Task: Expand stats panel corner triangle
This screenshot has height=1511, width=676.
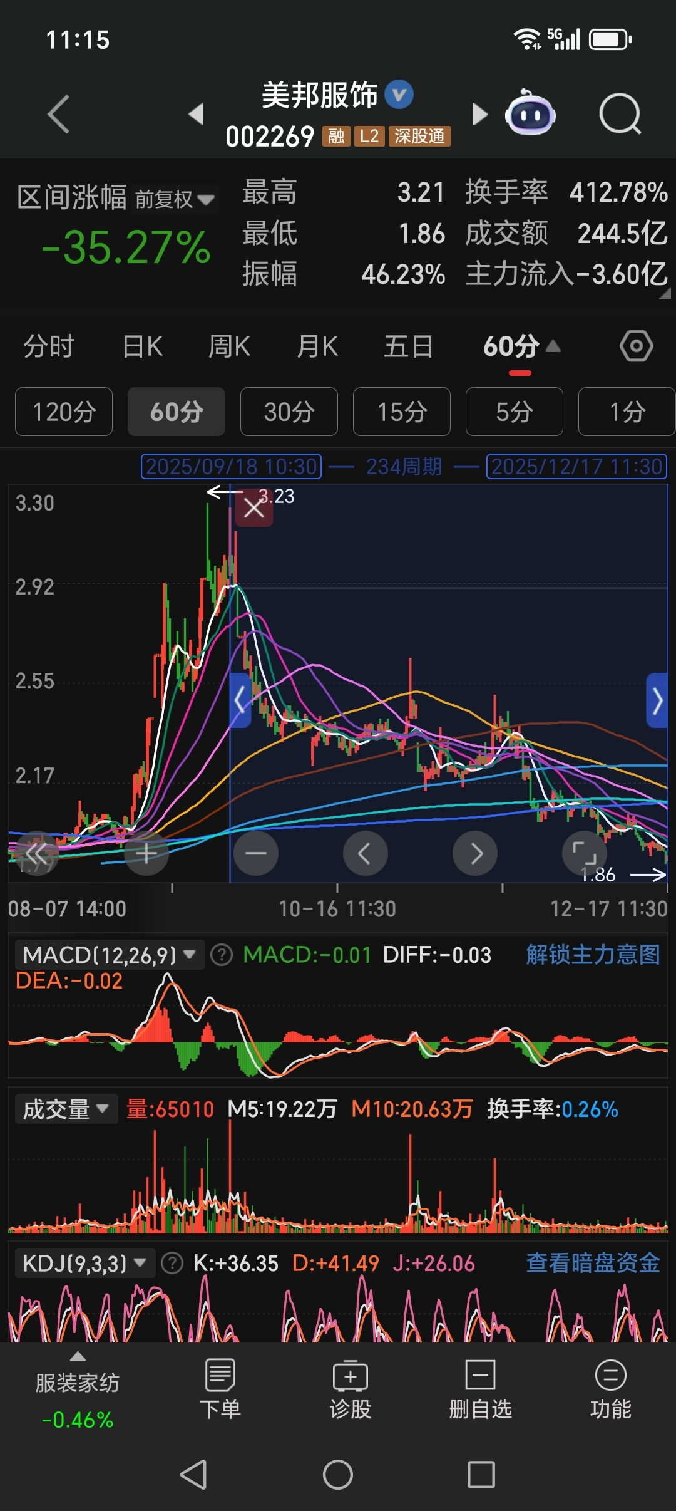Action: [x=664, y=294]
